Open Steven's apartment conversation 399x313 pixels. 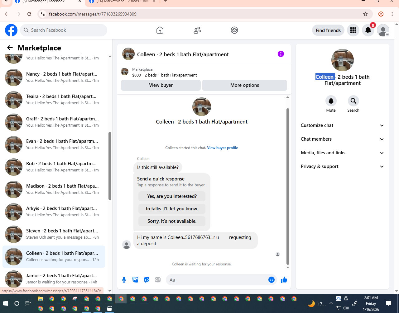pos(54,234)
